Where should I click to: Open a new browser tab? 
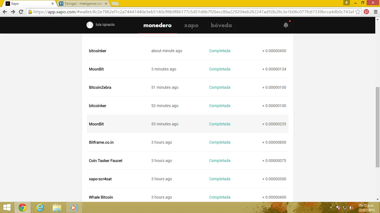point(115,4)
